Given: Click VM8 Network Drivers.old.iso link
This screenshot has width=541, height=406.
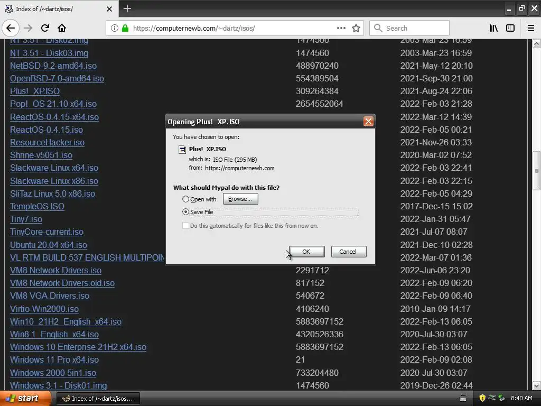Looking at the screenshot, I should (x=62, y=283).
